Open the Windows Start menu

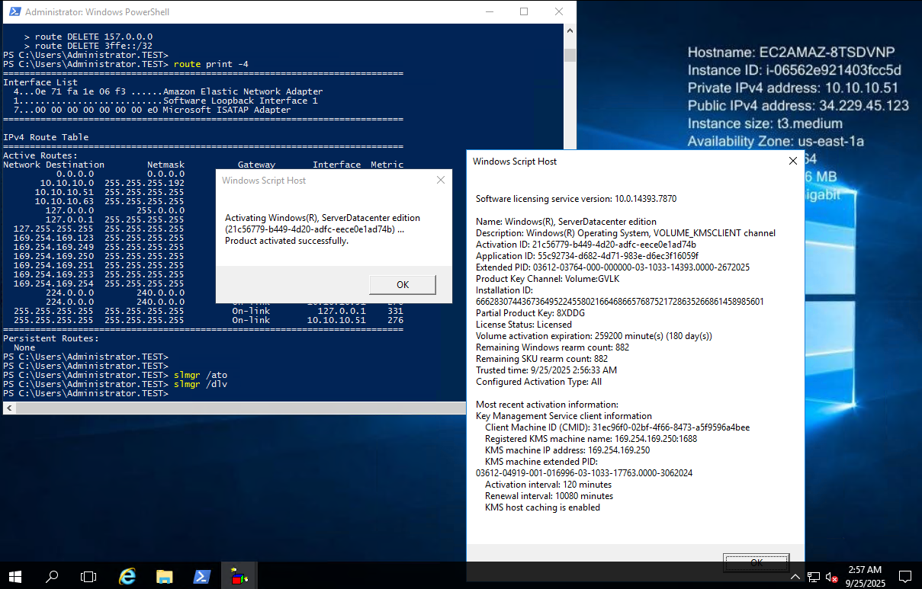(15, 576)
